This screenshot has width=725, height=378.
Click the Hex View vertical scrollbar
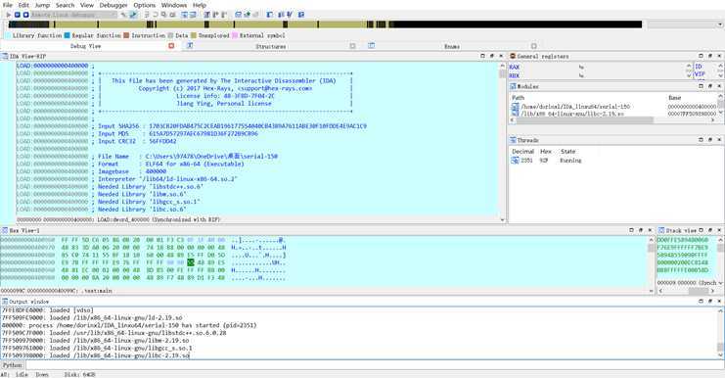[651, 265]
